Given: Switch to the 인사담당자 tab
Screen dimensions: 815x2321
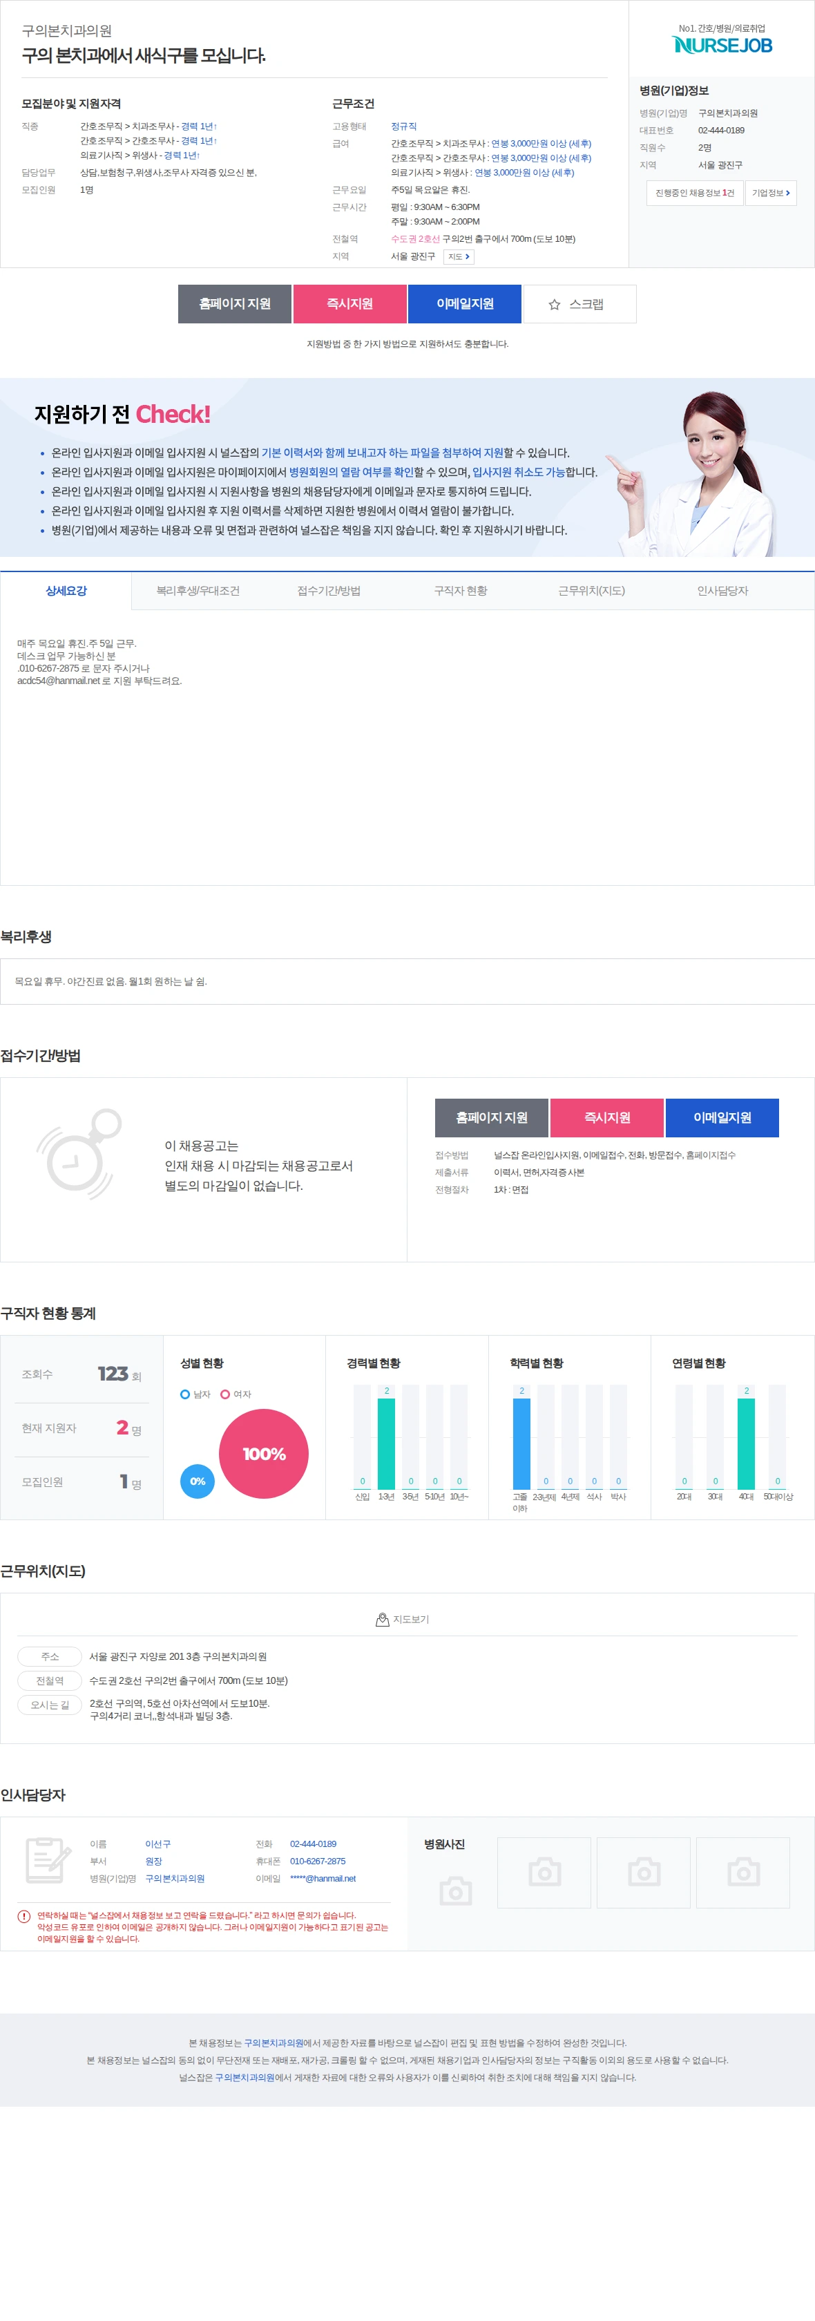Looking at the screenshot, I should click(x=722, y=591).
